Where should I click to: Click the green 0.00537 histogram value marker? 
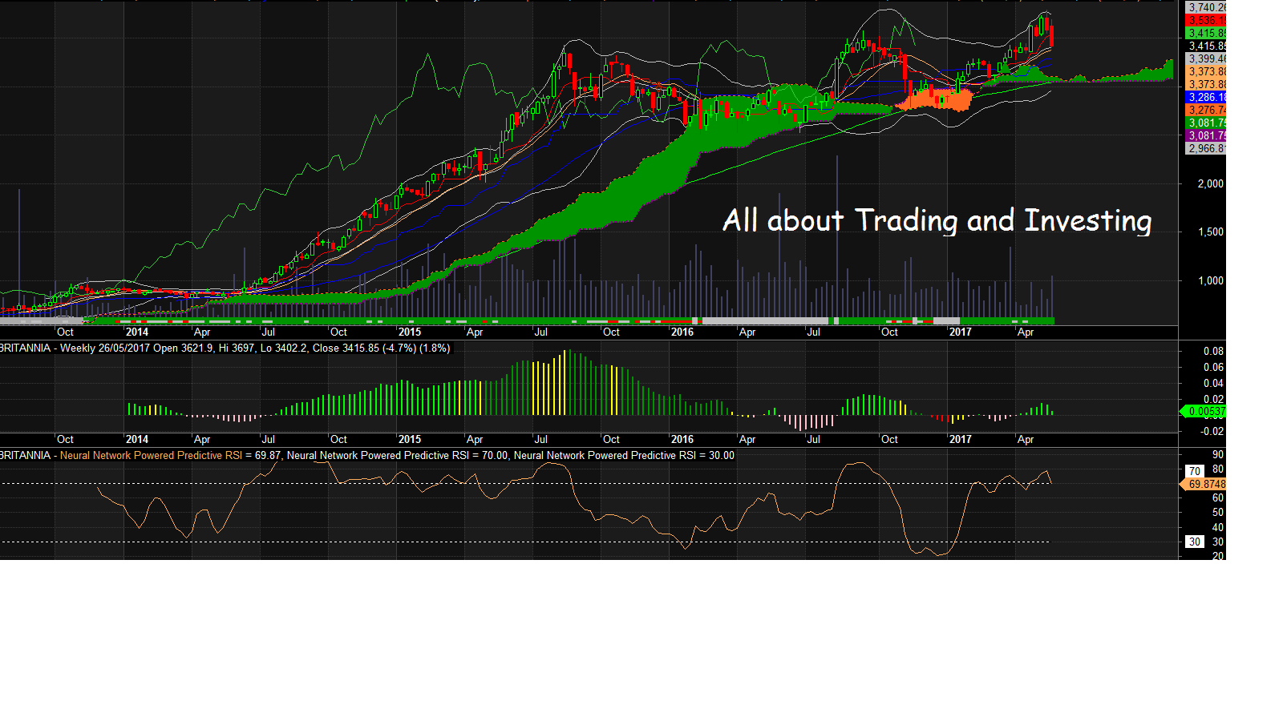(x=1204, y=412)
